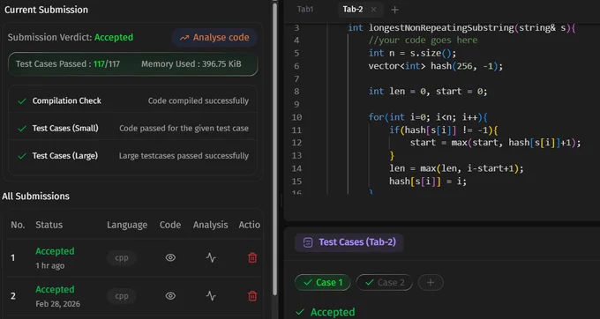Image resolution: width=600 pixels, height=319 pixels.
Task: Select Case 2 test case
Action: click(384, 282)
